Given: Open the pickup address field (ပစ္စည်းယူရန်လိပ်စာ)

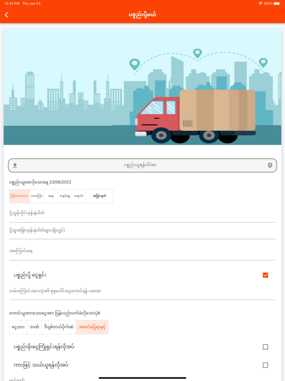Looking at the screenshot, I should point(142,166).
